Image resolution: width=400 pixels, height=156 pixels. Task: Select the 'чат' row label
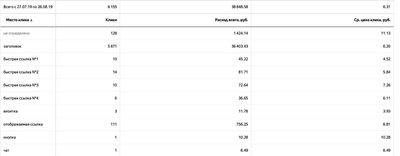pos(6,151)
